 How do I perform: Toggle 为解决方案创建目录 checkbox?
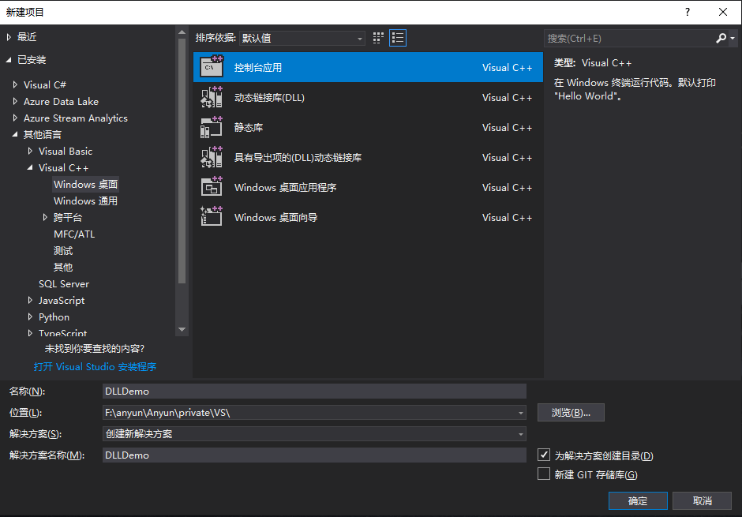[544, 455]
